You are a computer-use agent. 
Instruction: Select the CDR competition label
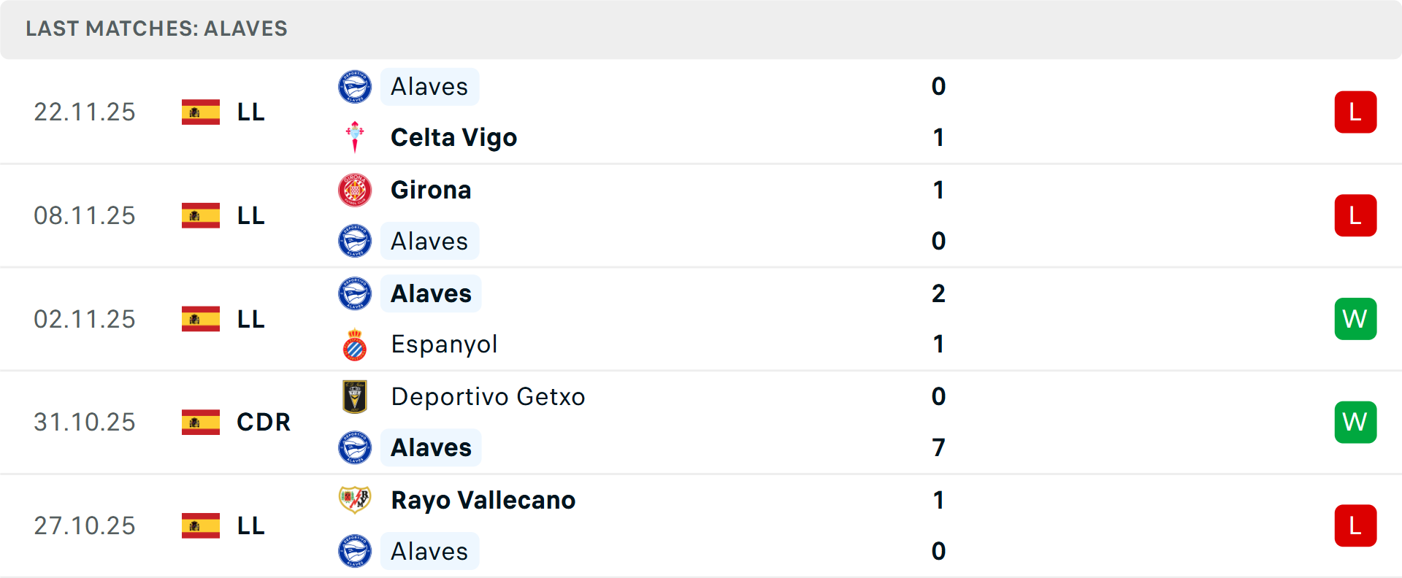coord(264,422)
